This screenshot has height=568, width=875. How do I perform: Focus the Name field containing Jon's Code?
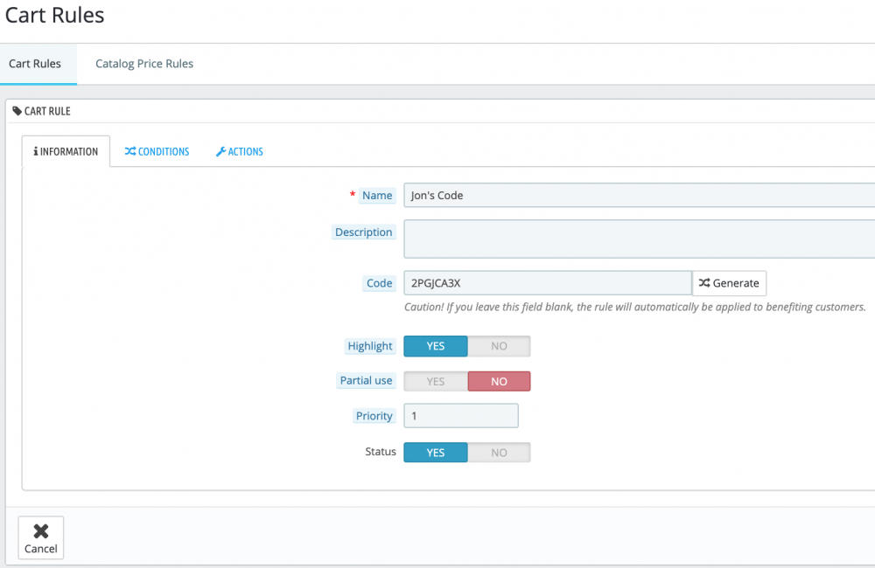point(640,195)
